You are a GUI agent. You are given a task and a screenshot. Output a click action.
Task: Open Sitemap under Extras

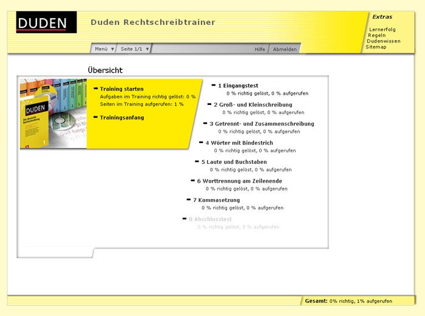pos(376,47)
